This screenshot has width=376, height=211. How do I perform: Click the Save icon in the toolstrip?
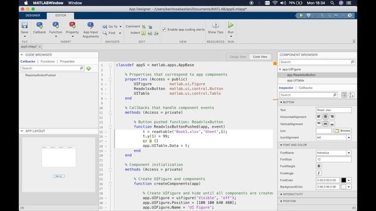tap(25, 25)
